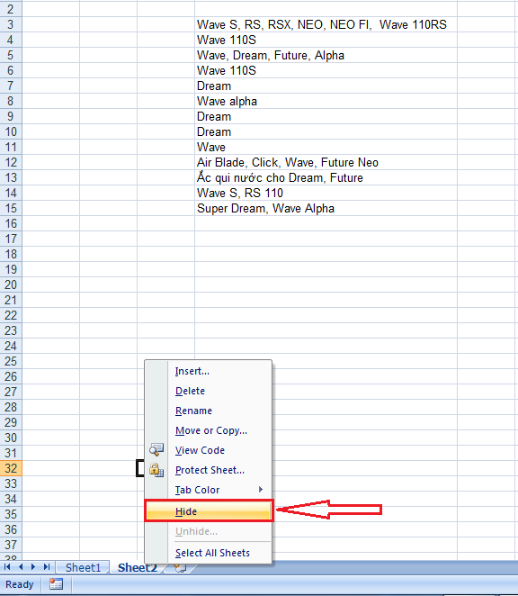Screen dimensions: 518x596
Task: Select the 'Dream' cell in row 9
Action: click(x=326, y=116)
